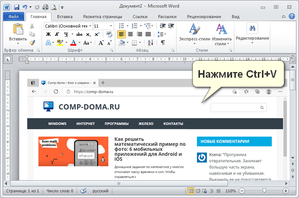Screen dimensions: 299x198
Task: Click the zoom slider handle
Action: 264,190
